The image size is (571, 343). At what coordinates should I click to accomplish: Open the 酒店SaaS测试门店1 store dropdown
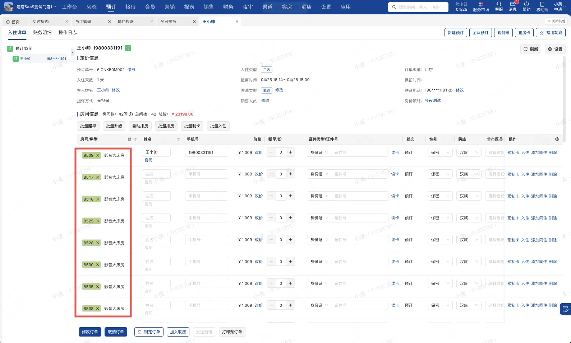click(36, 7)
